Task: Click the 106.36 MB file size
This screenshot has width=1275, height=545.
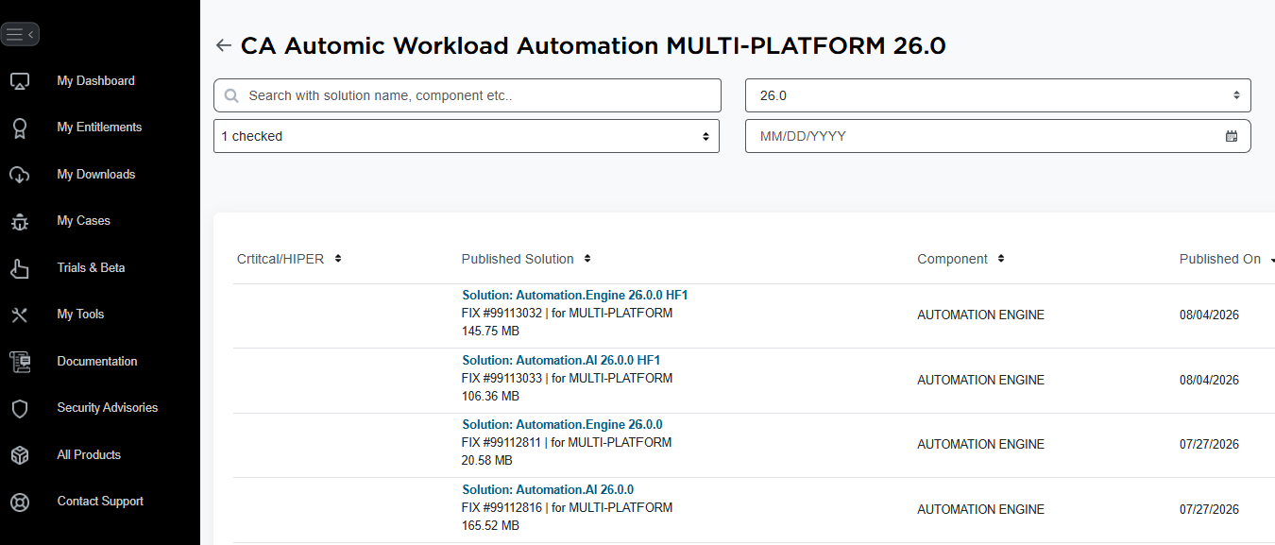Action: 490,397
